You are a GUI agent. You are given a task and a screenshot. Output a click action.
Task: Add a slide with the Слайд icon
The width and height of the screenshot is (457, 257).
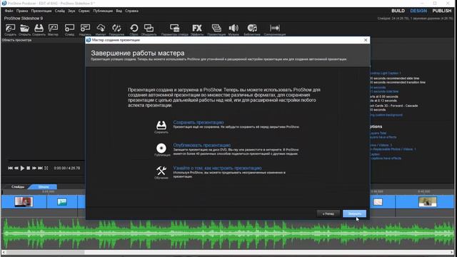coord(69,29)
